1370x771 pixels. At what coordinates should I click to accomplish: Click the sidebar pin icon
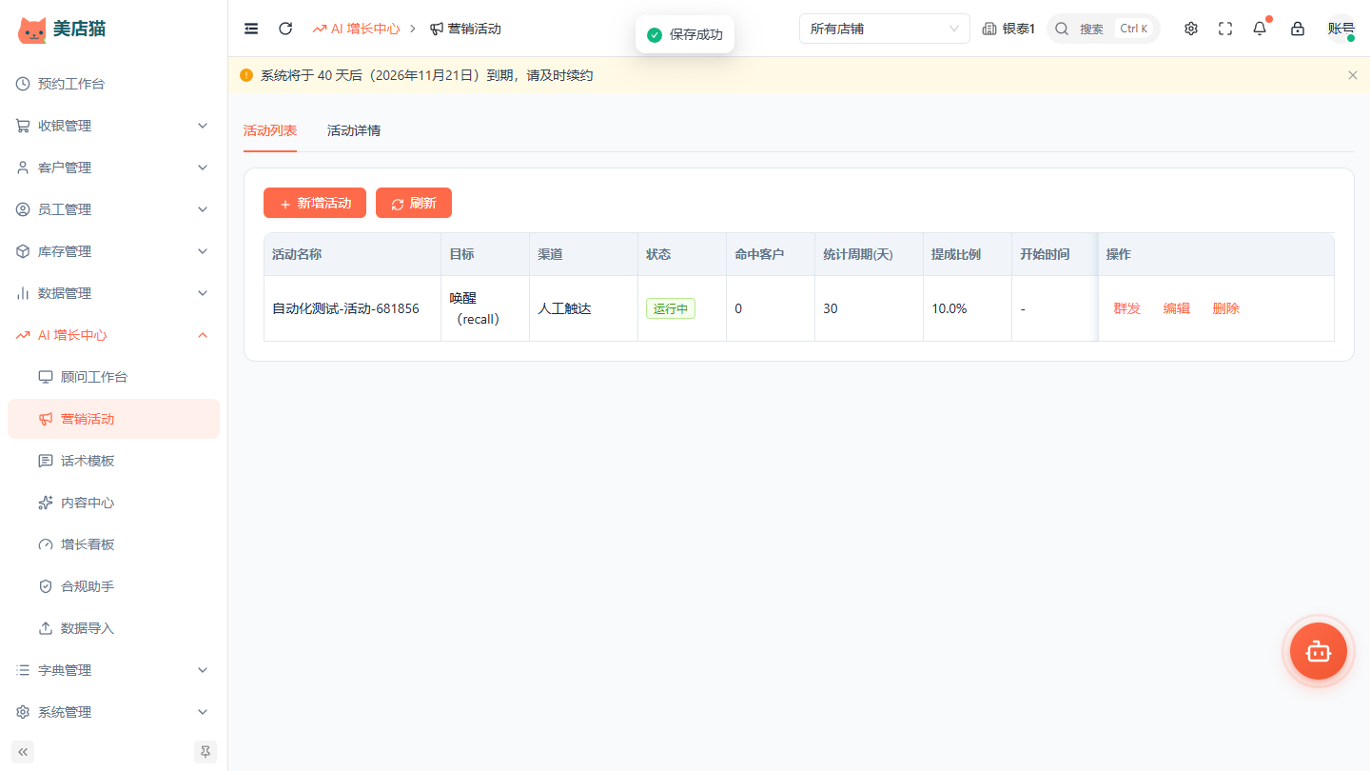(205, 752)
